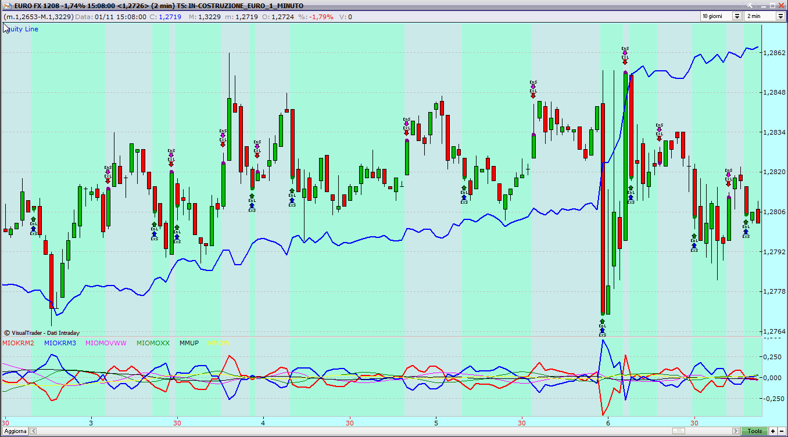Click the right arrow of horizontal scrollbar
788x437 pixels.
(x=736, y=431)
